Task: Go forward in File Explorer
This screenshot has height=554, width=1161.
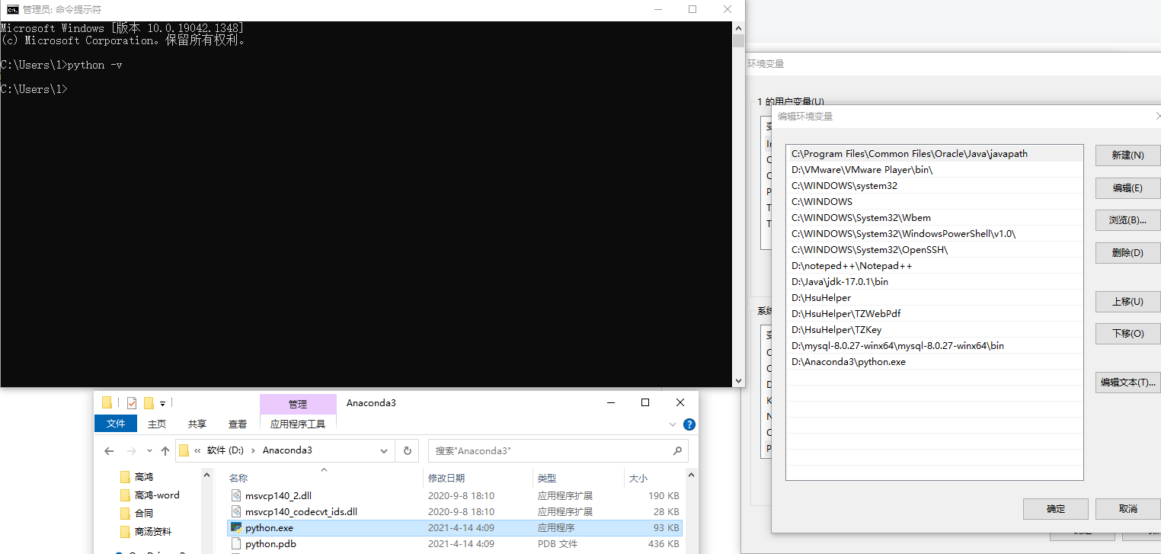Action: click(x=131, y=450)
